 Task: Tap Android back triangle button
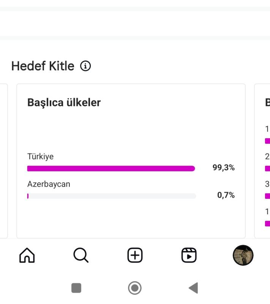coord(193,288)
